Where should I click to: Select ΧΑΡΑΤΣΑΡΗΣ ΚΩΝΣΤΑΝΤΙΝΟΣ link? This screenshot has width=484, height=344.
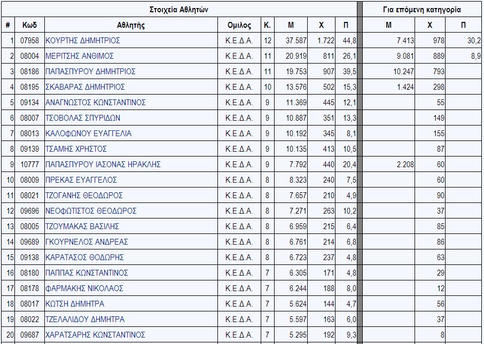[96, 334]
